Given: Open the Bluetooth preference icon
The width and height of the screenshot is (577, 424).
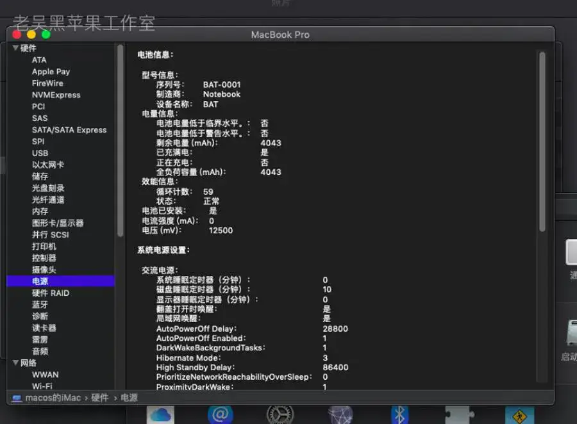Looking at the screenshot, I should coord(400,415).
